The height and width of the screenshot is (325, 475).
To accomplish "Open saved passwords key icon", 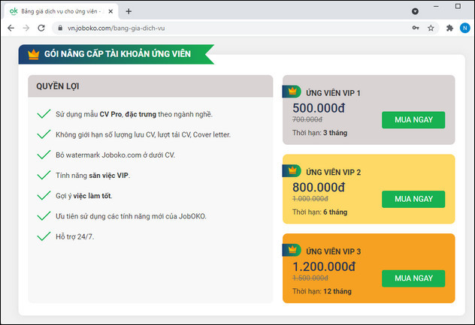I will [x=416, y=28].
